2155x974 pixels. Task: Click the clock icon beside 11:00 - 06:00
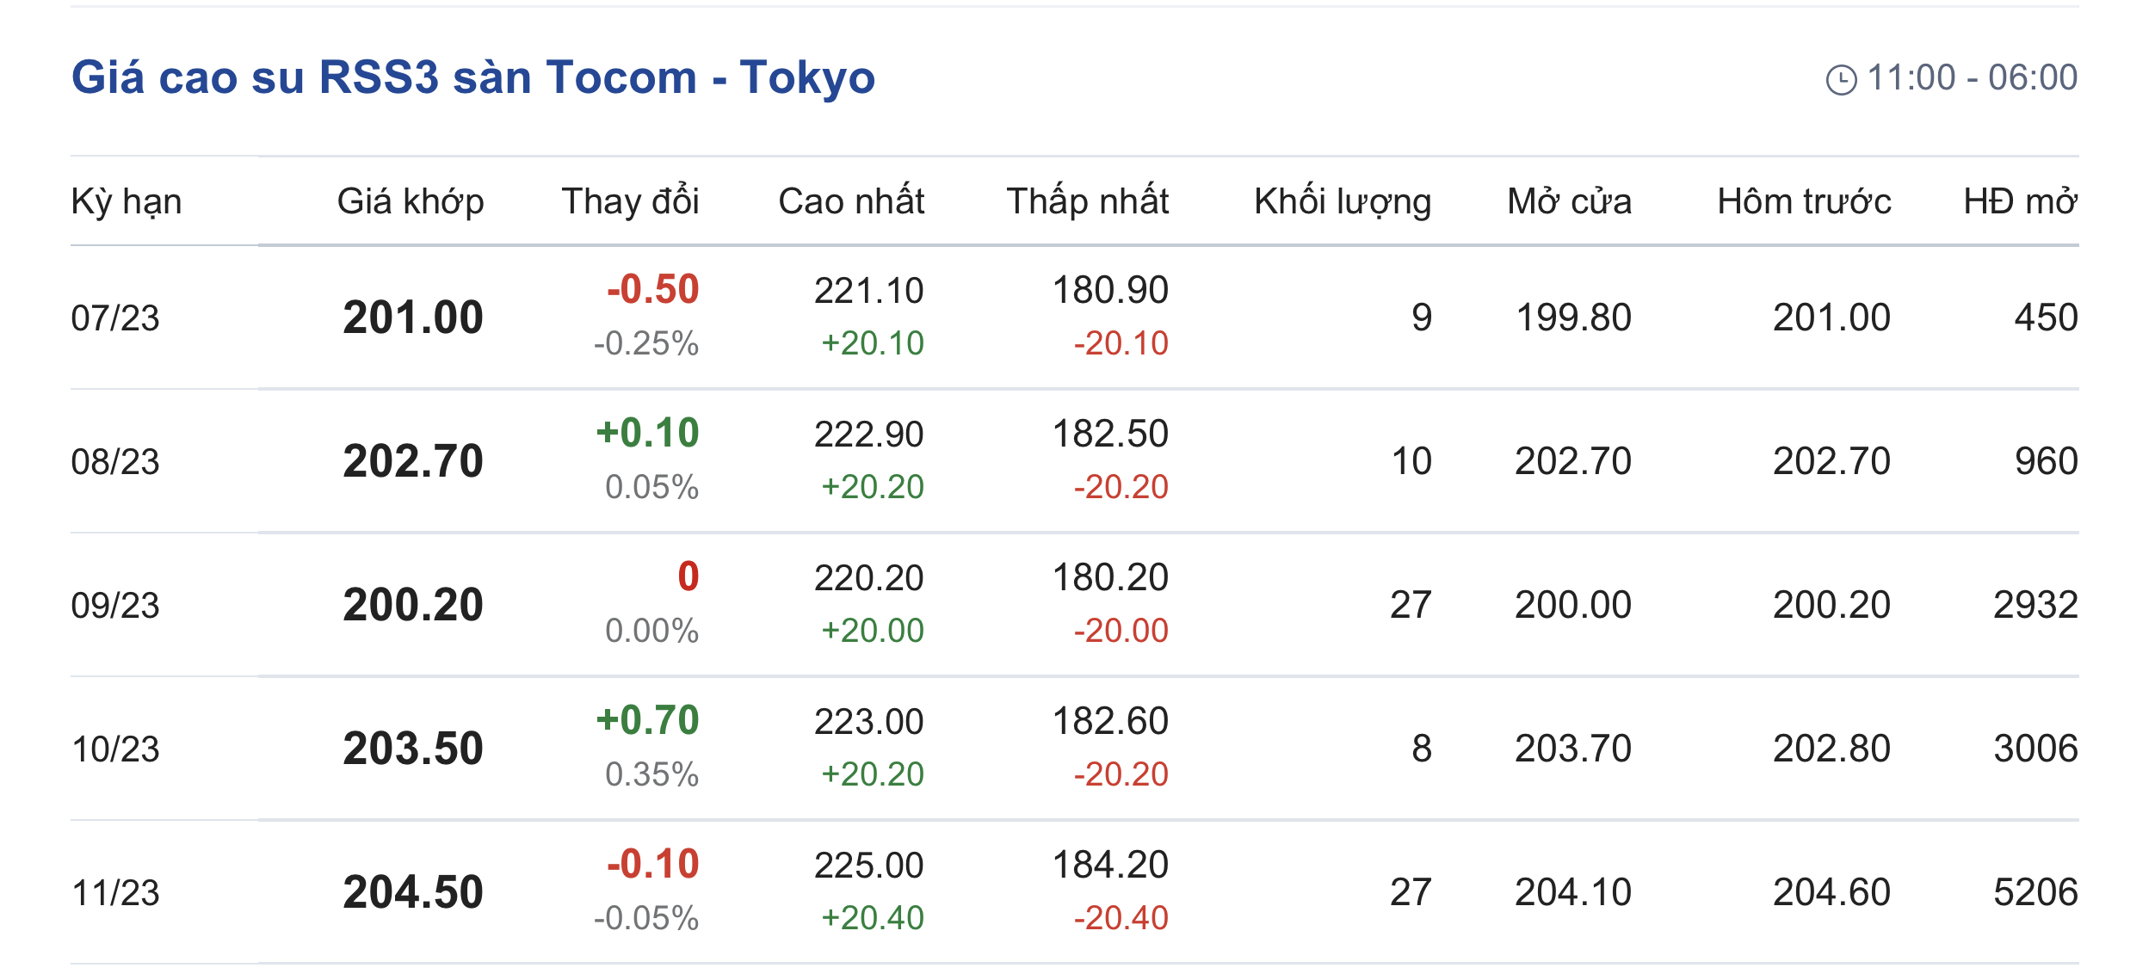[1841, 80]
